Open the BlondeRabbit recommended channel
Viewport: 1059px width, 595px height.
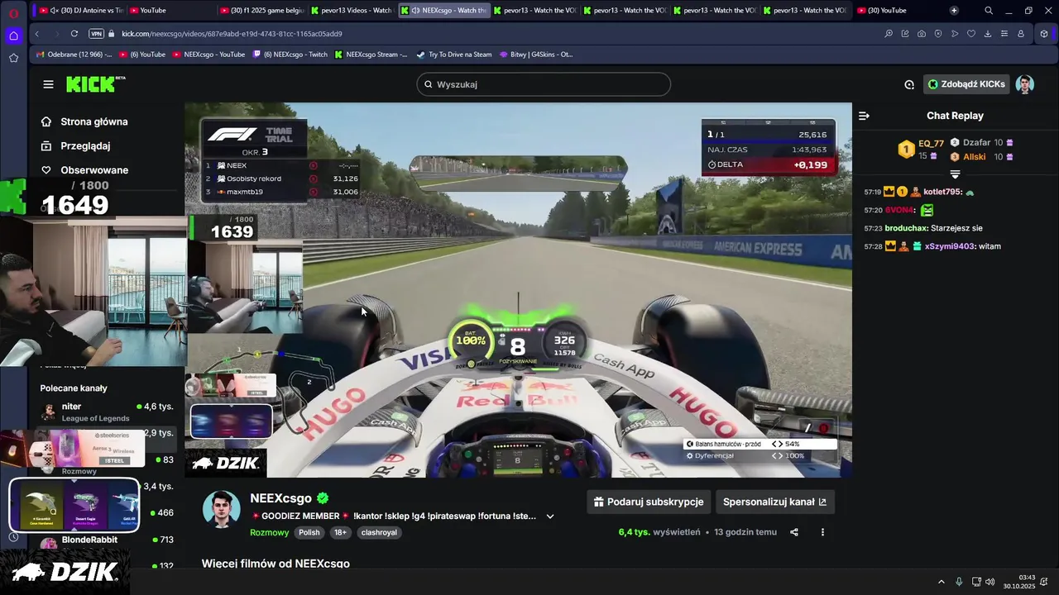(x=106, y=540)
